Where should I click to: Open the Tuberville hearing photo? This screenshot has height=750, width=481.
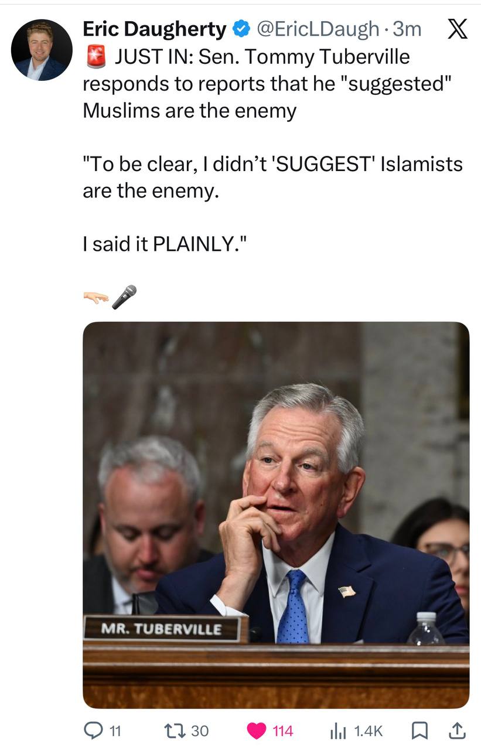click(x=276, y=515)
